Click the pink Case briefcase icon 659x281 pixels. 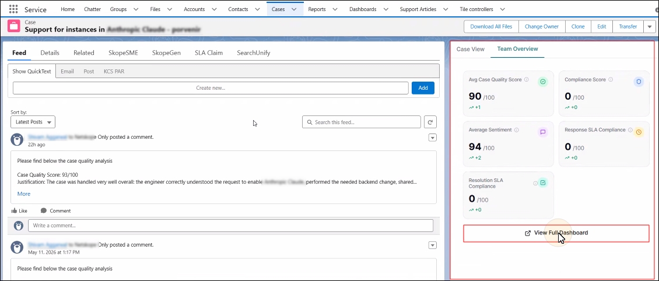15,26
